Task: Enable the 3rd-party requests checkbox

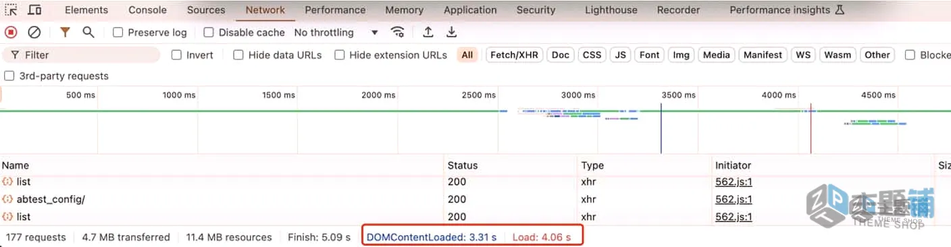Action: [x=9, y=76]
